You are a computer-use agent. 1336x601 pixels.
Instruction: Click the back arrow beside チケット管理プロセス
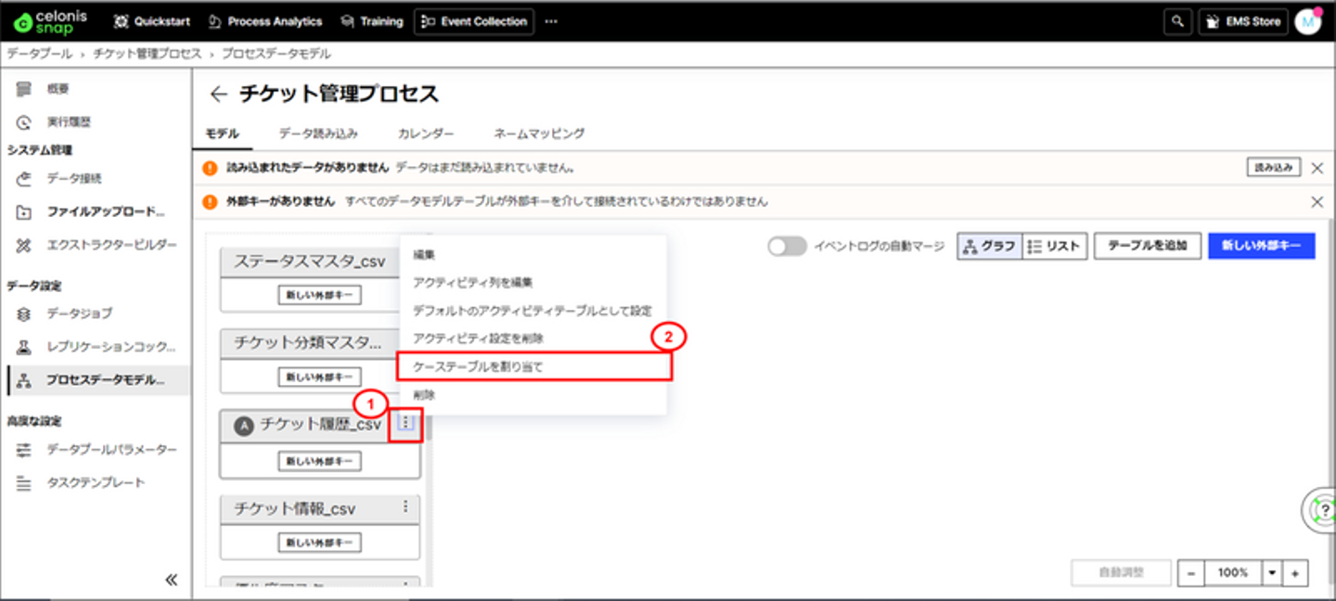pyautogui.click(x=218, y=95)
